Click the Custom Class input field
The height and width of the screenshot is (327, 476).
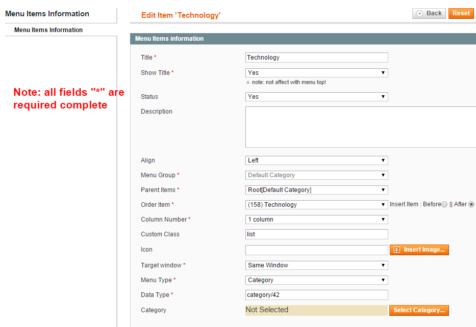pos(317,234)
